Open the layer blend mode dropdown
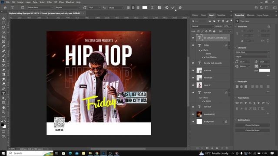This screenshot has width=278, height=156. coord(202,26)
